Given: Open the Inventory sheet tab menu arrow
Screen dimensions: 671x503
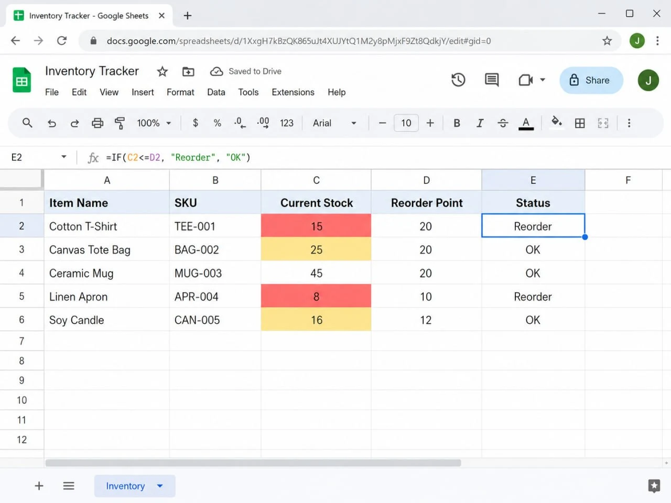Looking at the screenshot, I should 160,486.
